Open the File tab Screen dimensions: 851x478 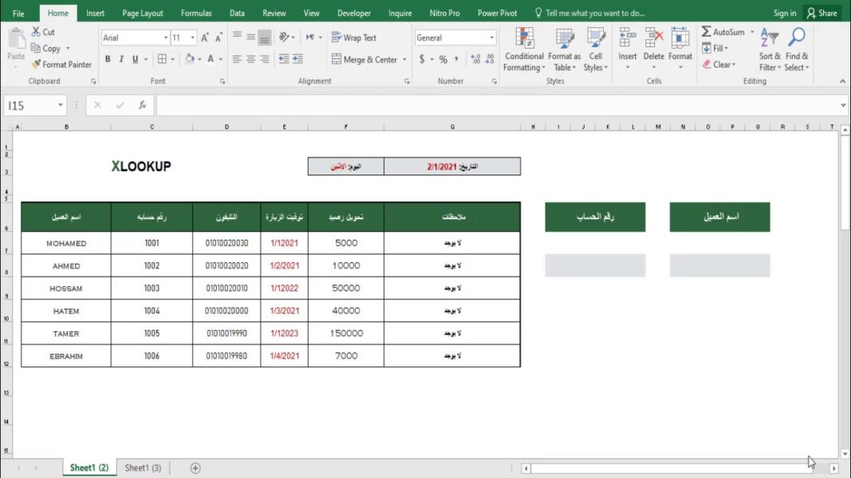click(x=18, y=13)
